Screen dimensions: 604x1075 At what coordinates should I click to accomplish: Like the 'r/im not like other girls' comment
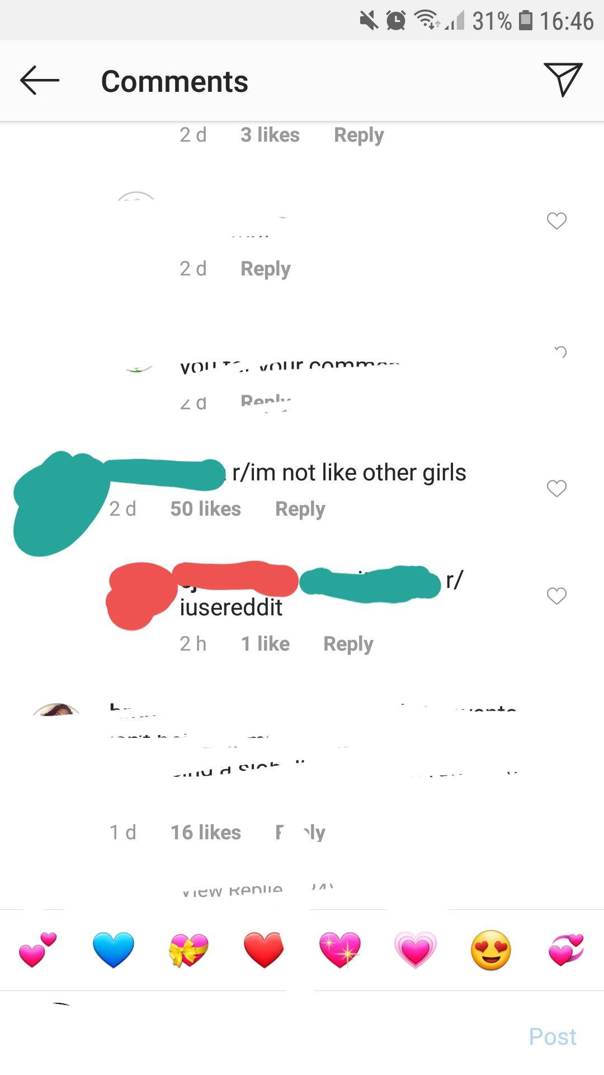556,488
